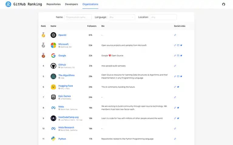
Task: Open the Epic Games organization link
Action: tap(65, 96)
